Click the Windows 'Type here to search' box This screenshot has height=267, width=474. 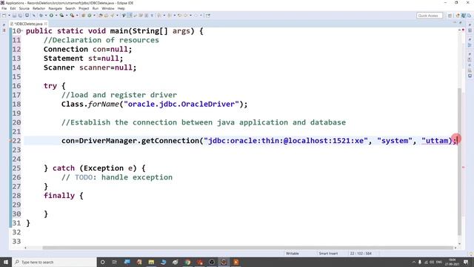click(54, 262)
